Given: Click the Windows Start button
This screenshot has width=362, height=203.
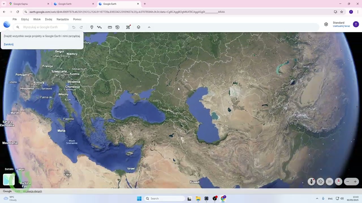Looking at the screenshot, I should (139, 198).
